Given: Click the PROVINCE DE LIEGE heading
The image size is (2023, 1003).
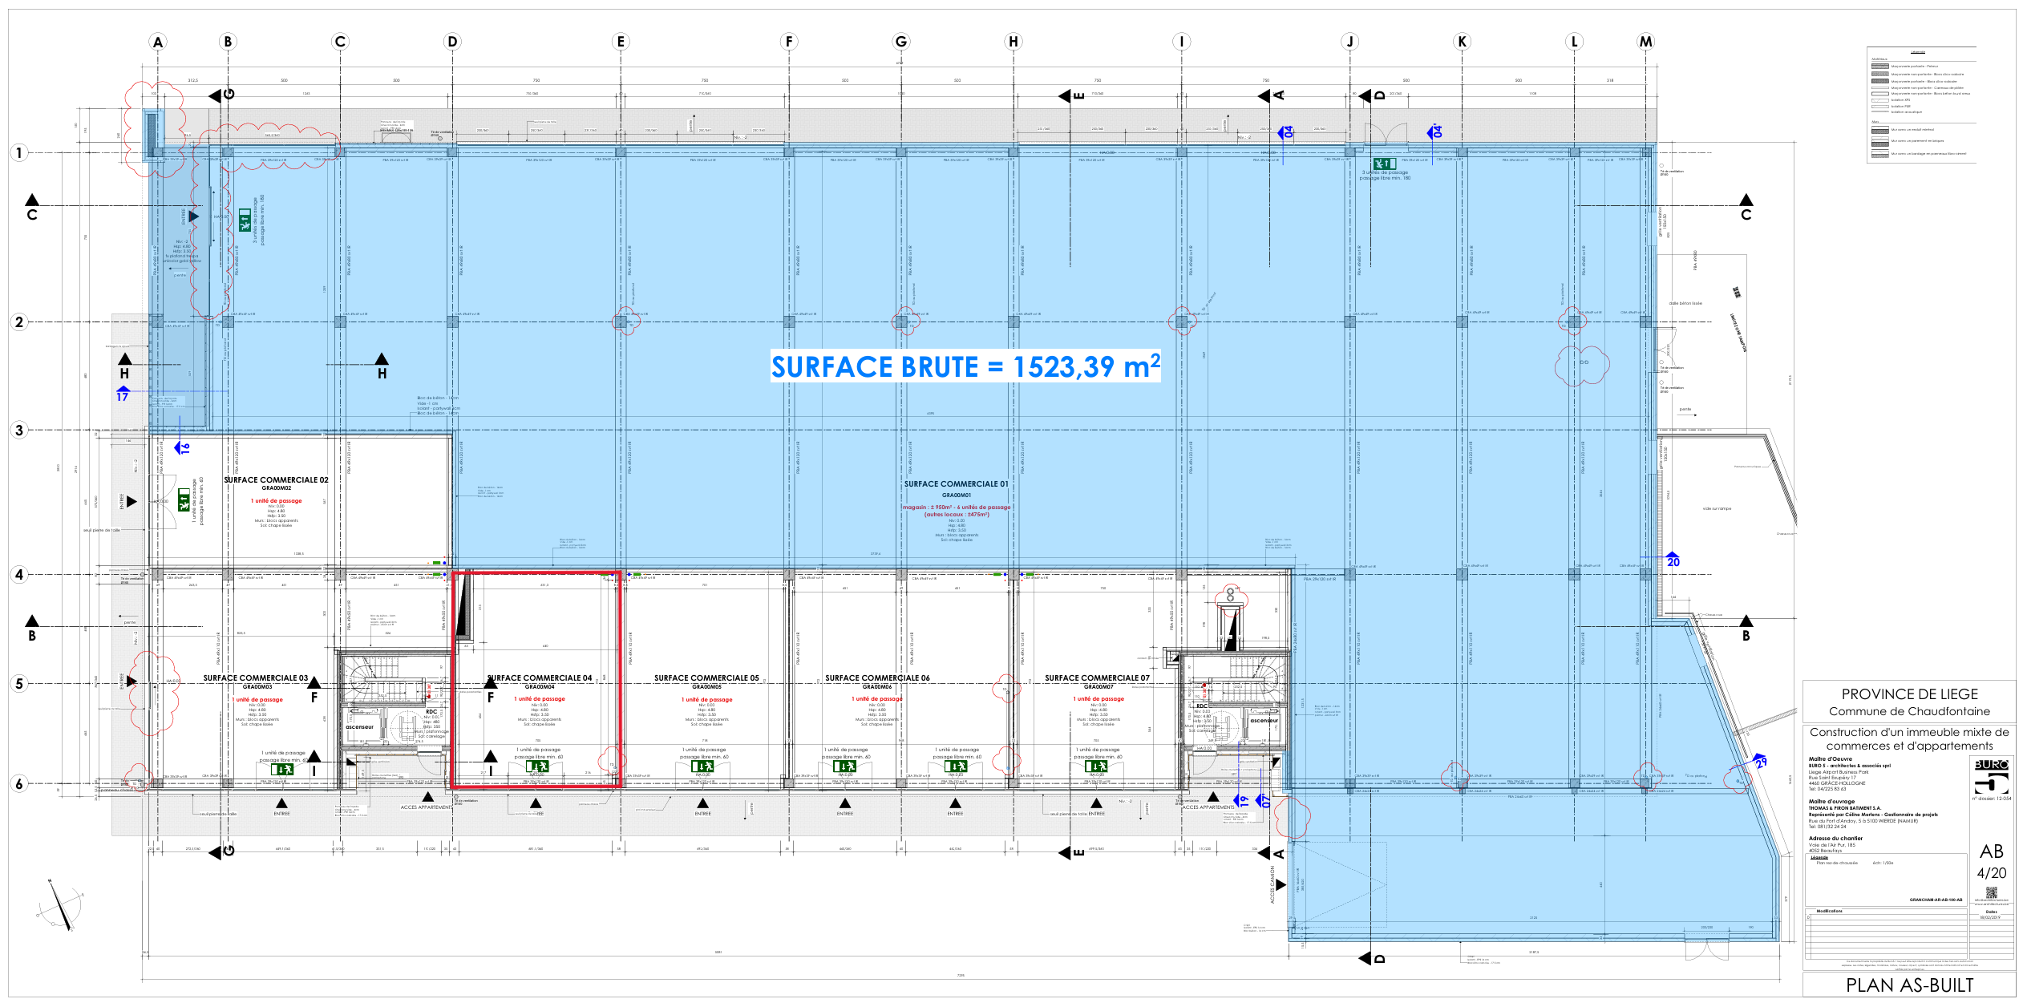Looking at the screenshot, I should [x=1909, y=694].
